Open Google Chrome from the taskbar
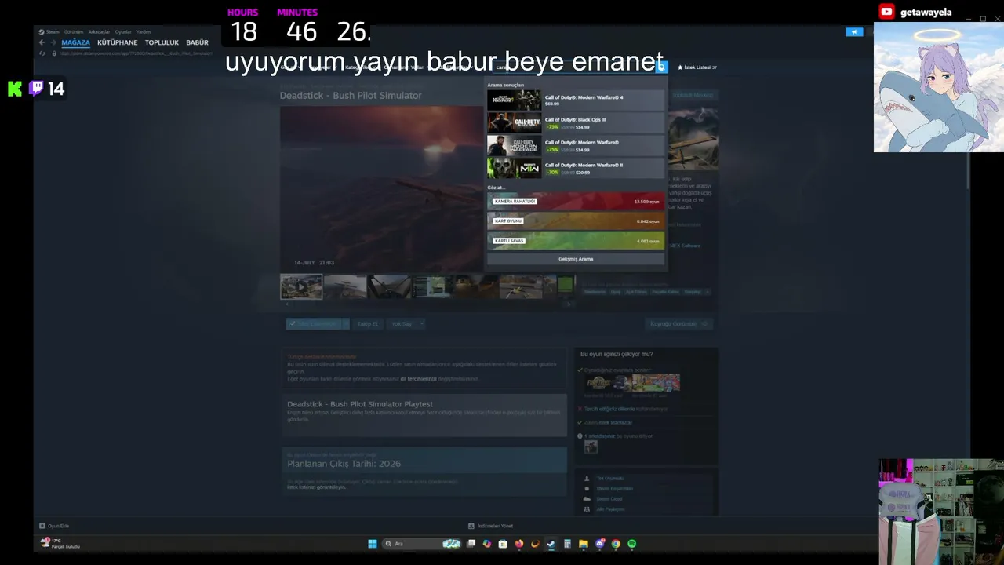The height and width of the screenshot is (565, 1004). 616,543
